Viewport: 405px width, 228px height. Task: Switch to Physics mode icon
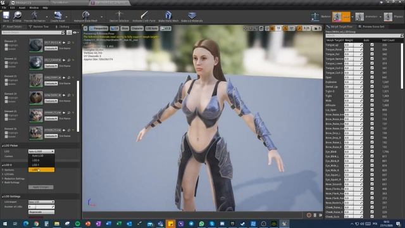[x=388, y=17]
